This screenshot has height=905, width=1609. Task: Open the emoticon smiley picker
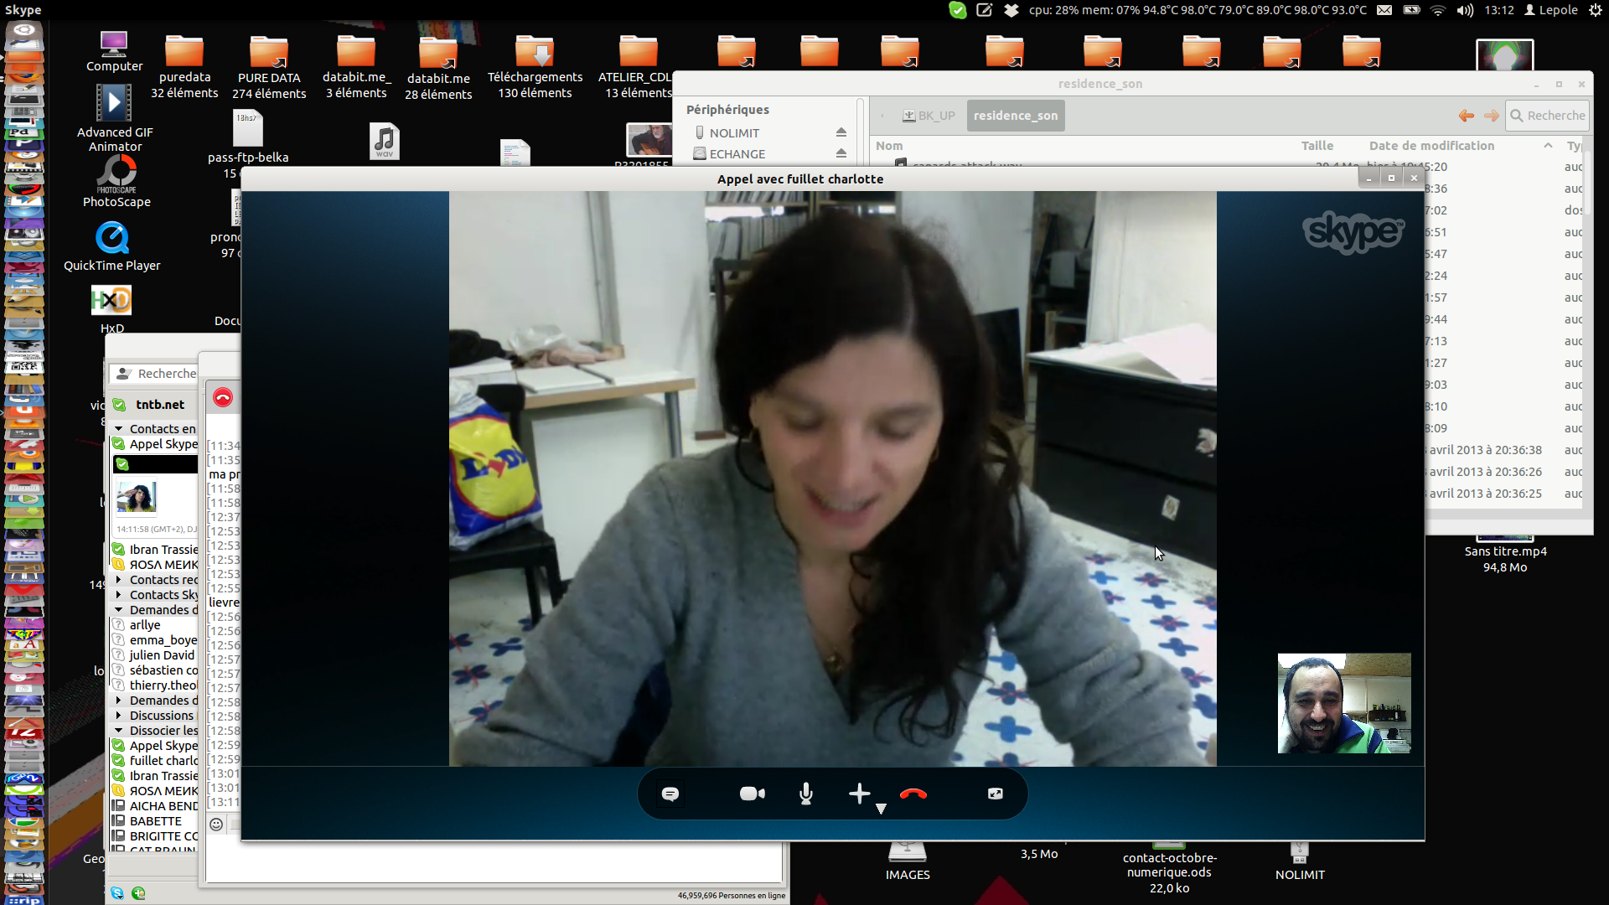point(216,825)
